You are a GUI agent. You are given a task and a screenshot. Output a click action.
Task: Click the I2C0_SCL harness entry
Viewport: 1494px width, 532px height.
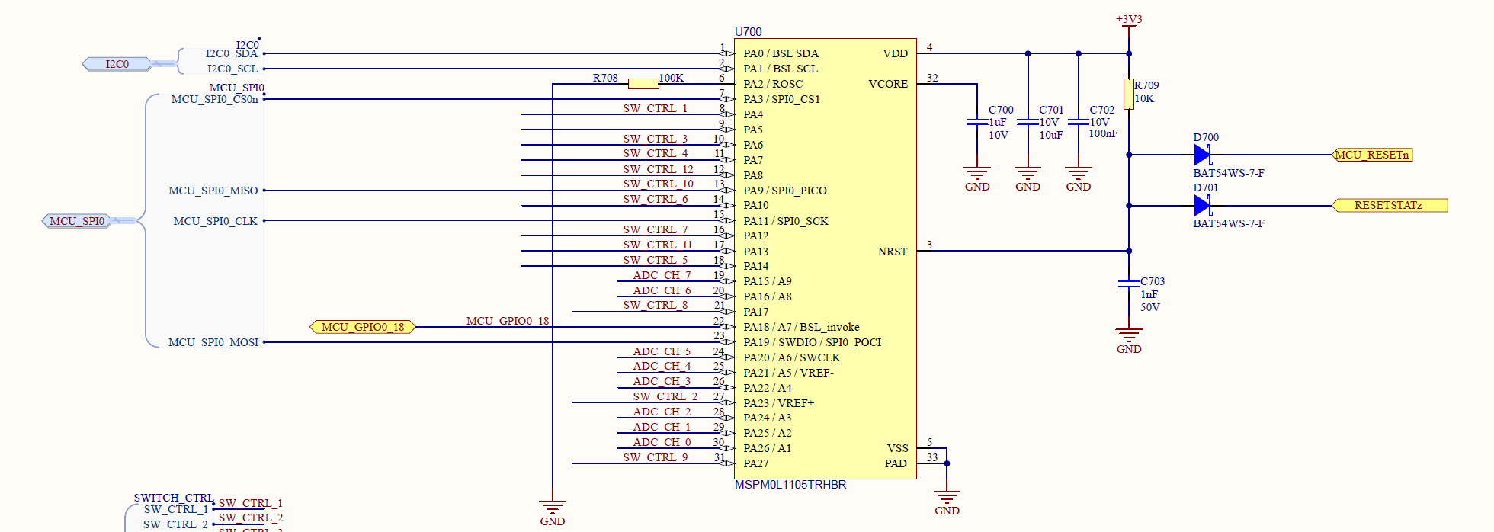(x=232, y=69)
